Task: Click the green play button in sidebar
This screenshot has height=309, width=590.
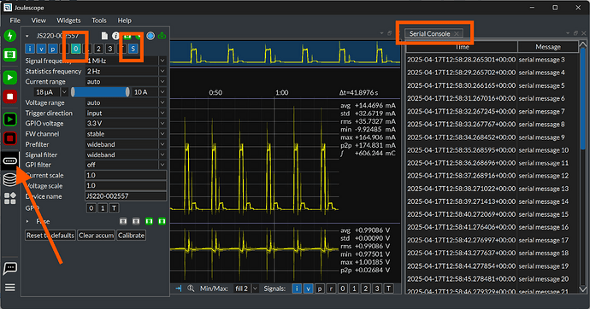Action: tap(10, 78)
